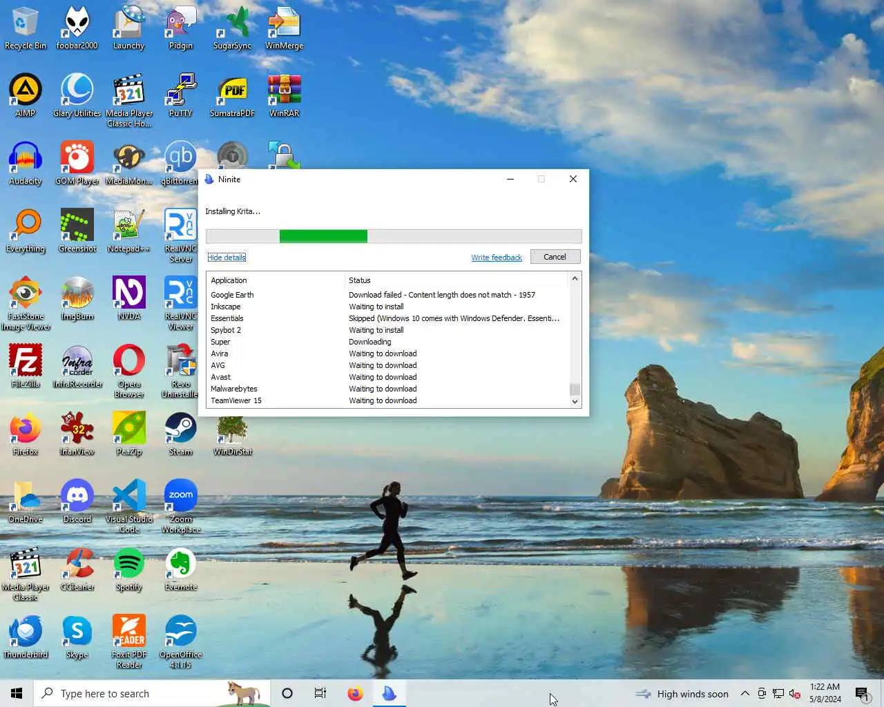
Task: Select the InfraRecorder desktop icon
Action: coord(77,366)
